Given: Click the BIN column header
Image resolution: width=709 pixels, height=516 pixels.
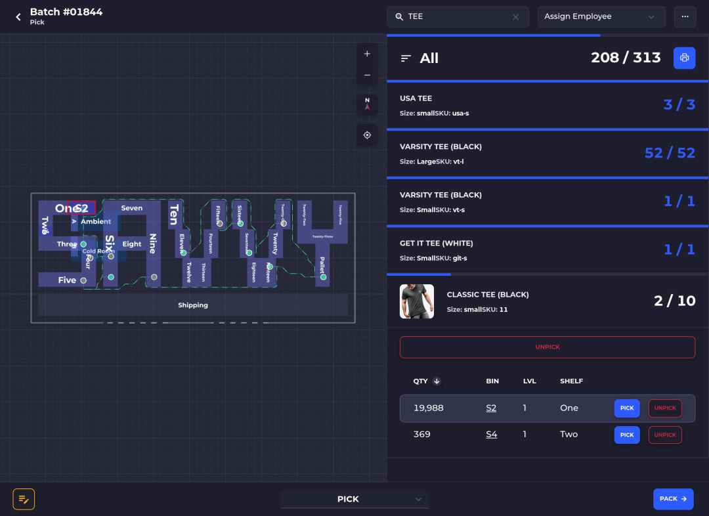Looking at the screenshot, I should (492, 381).
